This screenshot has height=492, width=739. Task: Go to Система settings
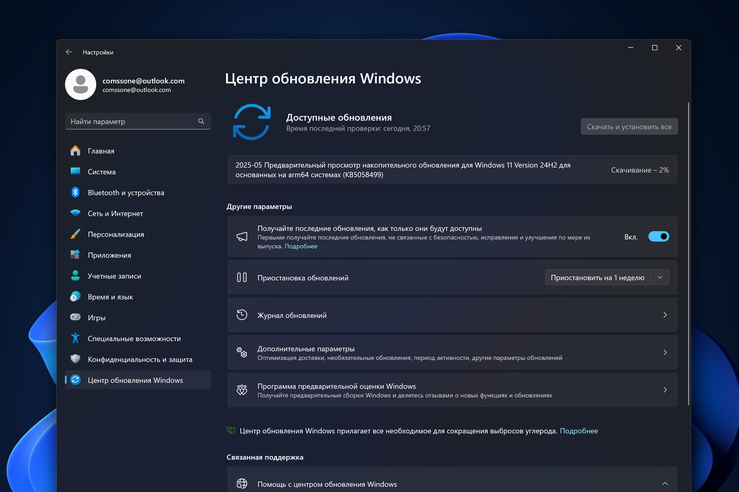pos(138,171)
